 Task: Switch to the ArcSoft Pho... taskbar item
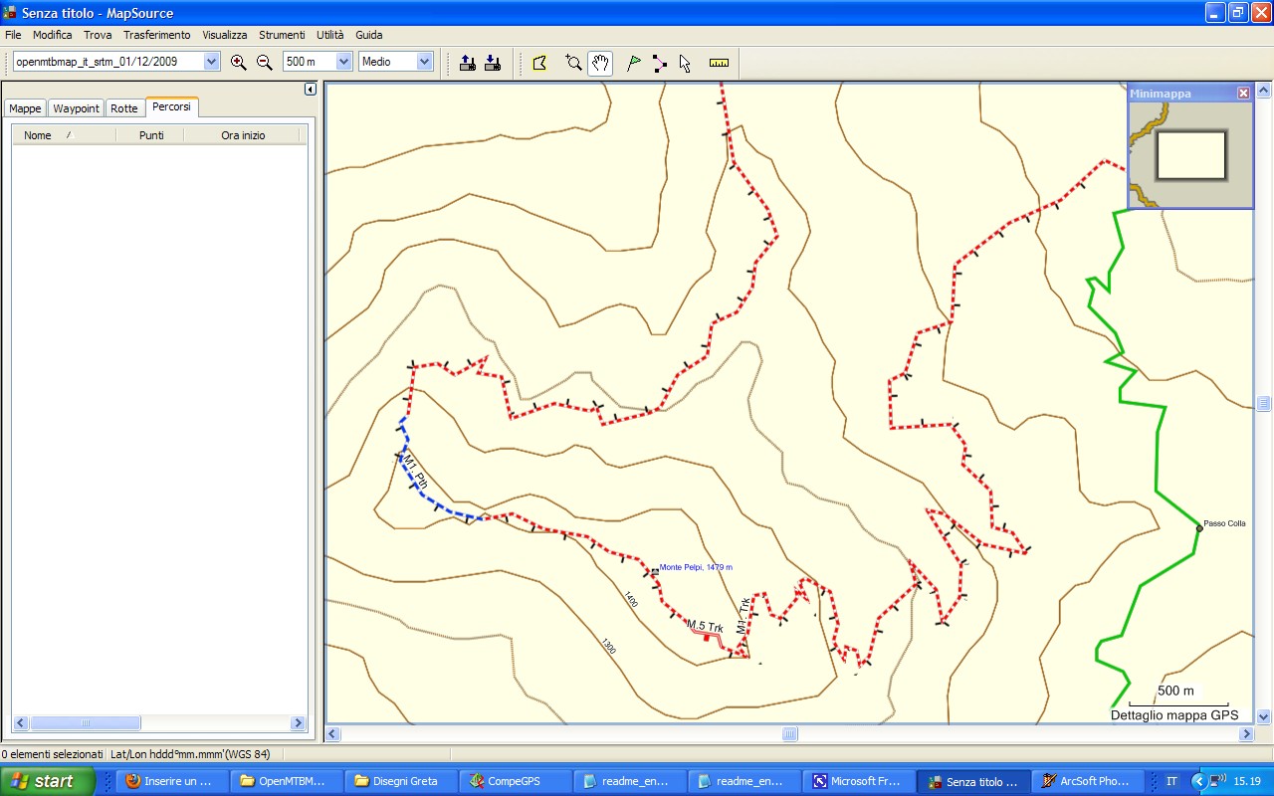[x=1089, y=781]
